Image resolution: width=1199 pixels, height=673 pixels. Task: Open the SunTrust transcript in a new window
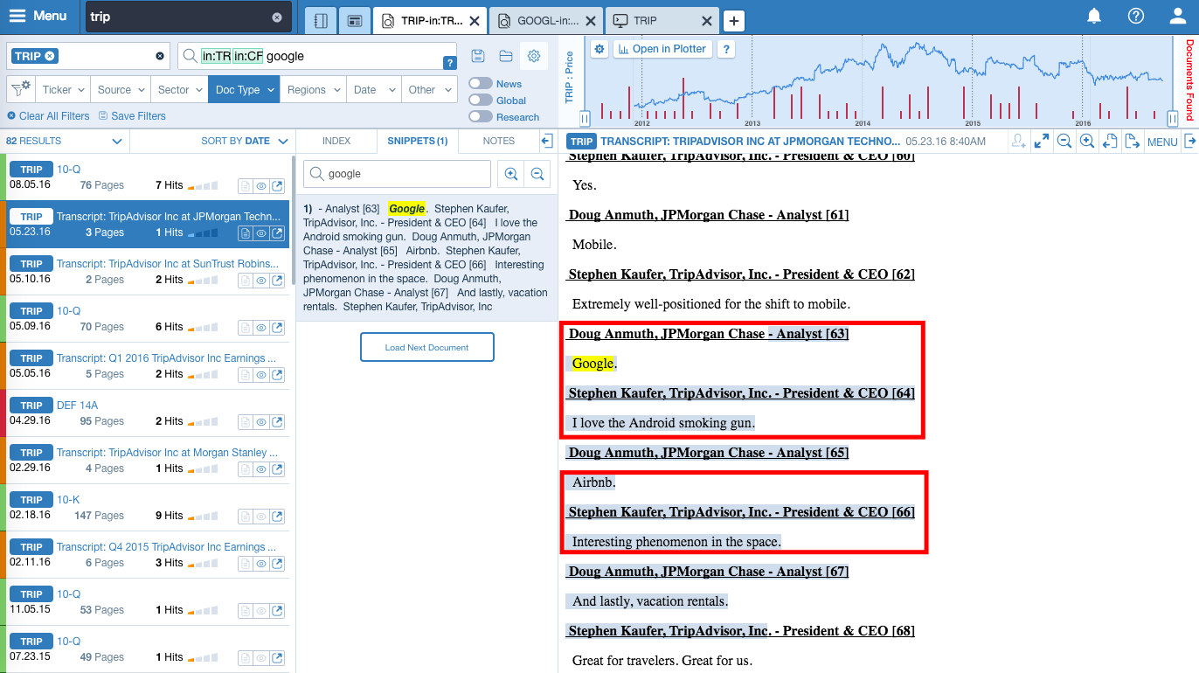click(277, 280)
